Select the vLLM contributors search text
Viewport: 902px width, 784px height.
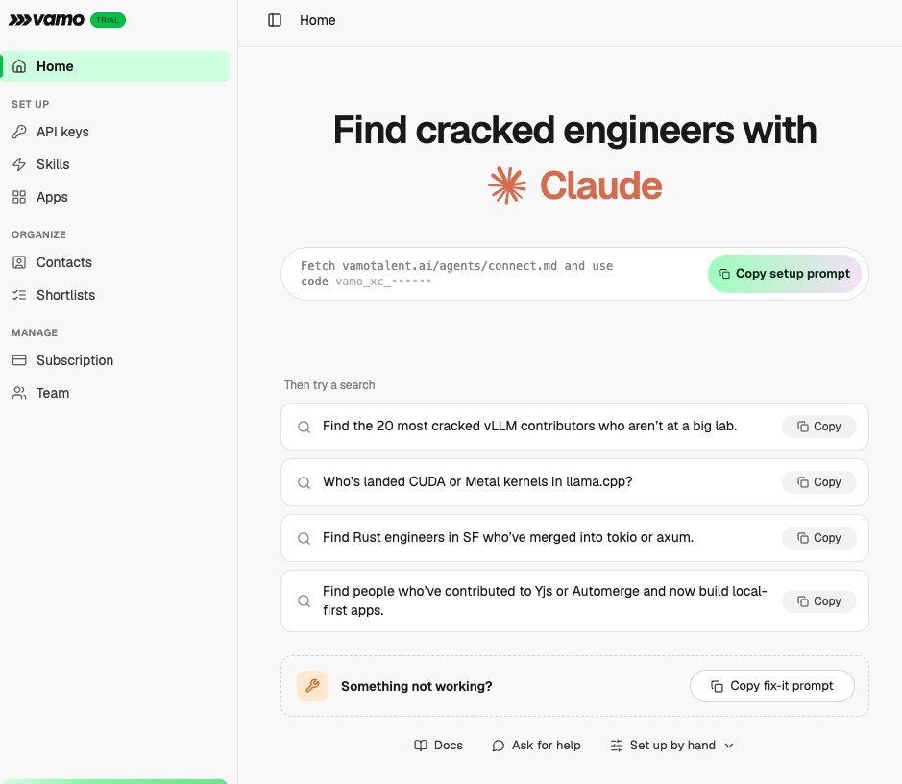[529, 426]
